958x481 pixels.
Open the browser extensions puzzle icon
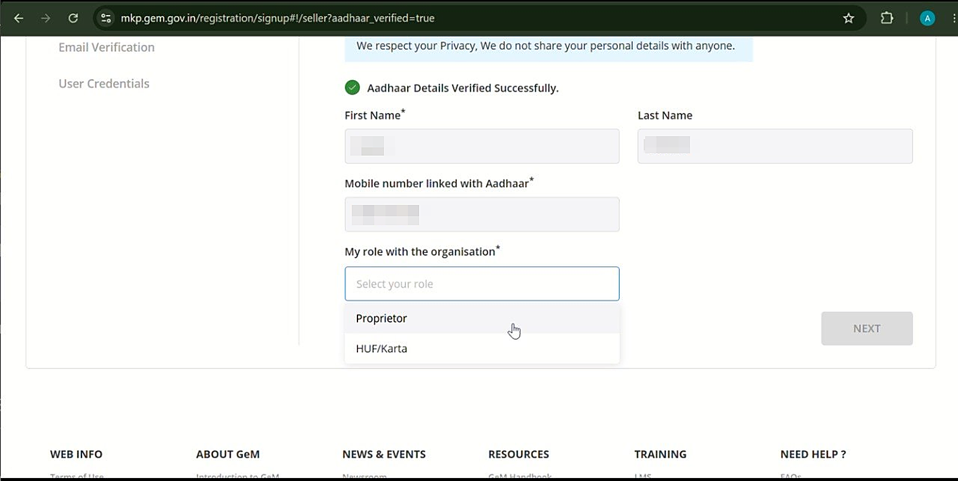click(887, 18)
